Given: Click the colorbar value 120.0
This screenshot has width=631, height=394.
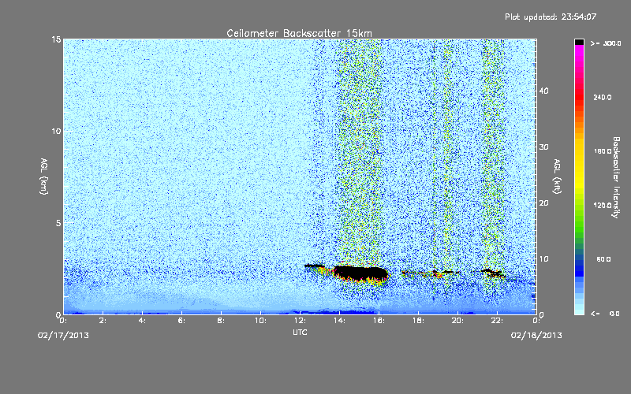Looking at the screenshot, I should pyautogui.click(x=603, y=205).
